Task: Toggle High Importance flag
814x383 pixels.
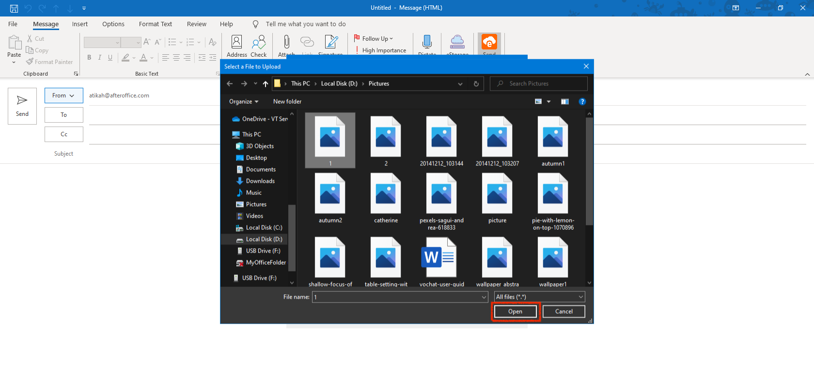Action: click(x=380, y=50)
